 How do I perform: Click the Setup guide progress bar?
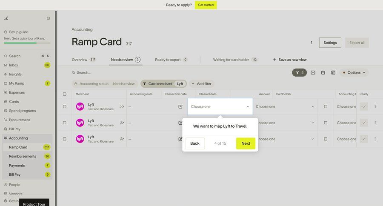pos(27,43)
